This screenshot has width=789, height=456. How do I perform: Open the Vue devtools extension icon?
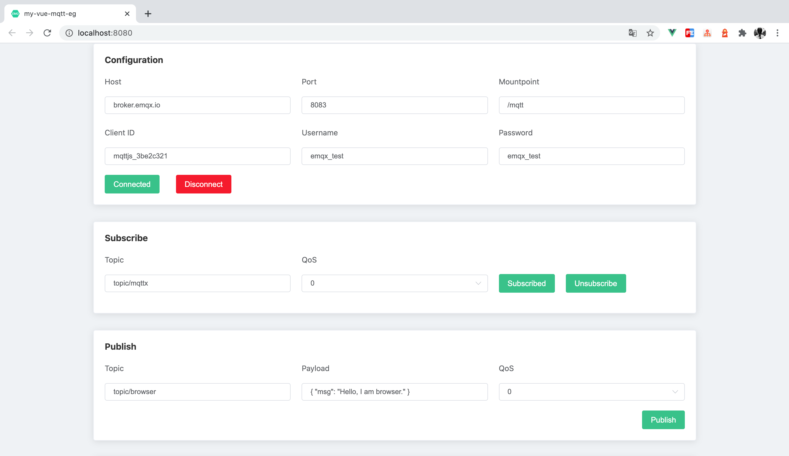coord(672,33)
